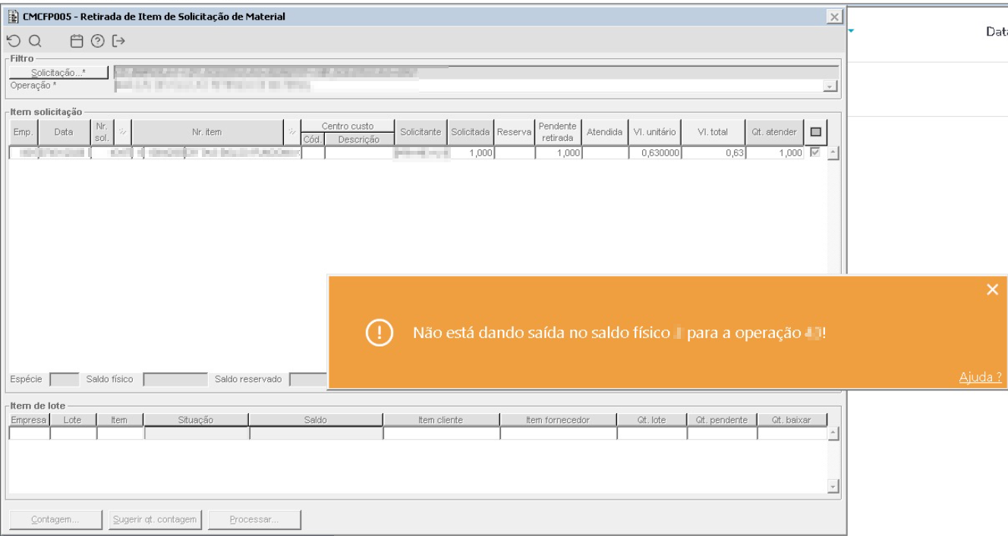Click the Item fornecedor column header
1008x536 pixels.
pos(558,419)
